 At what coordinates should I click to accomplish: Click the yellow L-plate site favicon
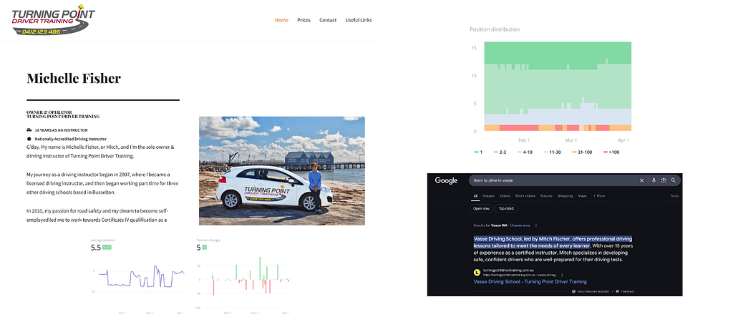477,273
